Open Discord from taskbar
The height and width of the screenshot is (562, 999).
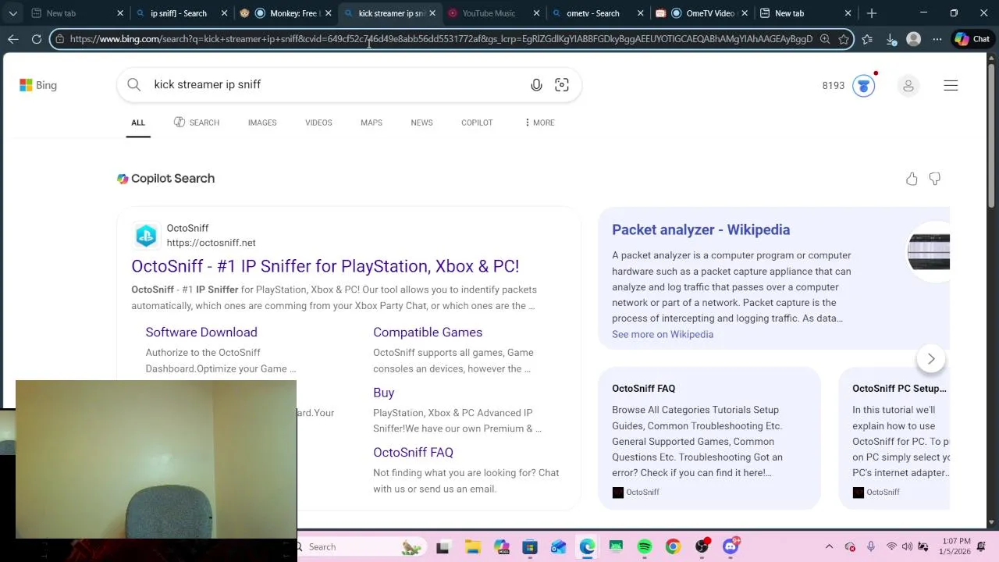(731, 547)
